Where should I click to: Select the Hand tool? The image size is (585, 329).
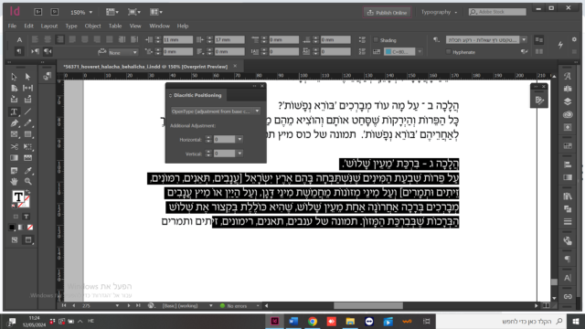tap(14, 182)
